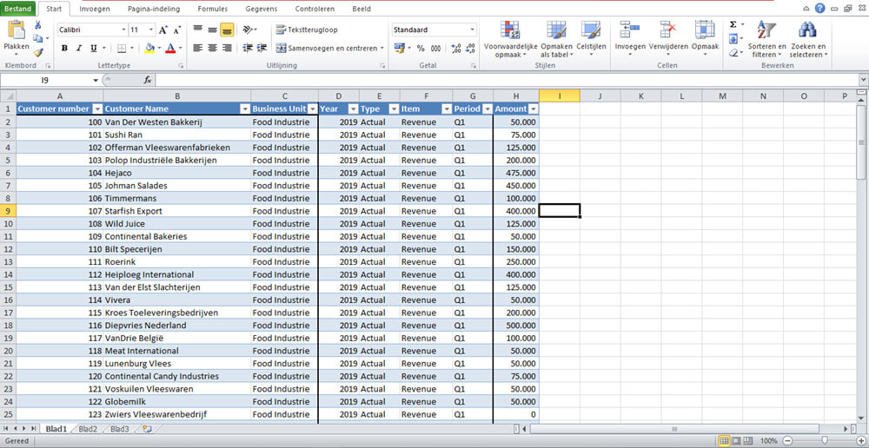This screenshot has height=448, width=869.
Task: Click the red font color icon
Action: (170, 48)
